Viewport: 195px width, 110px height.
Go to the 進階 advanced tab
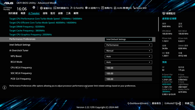45,13
